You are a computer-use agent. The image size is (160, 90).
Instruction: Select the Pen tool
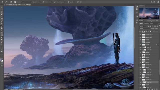coord(2,42)
